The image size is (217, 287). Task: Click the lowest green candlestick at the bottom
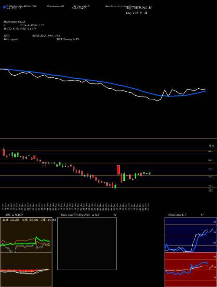pyautogui.click(x=115, y=187)
